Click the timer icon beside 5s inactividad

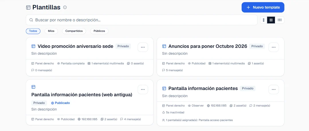coord(164,112)
